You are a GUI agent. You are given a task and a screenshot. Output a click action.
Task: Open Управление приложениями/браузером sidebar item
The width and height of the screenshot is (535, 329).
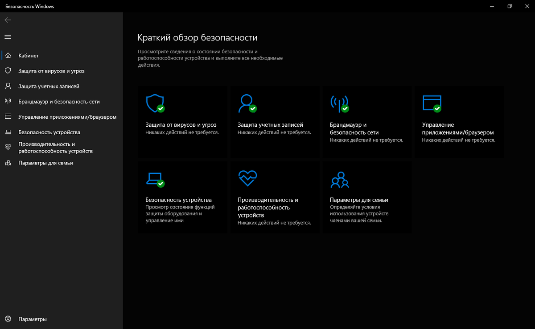[62, 117]
